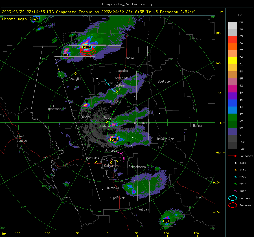Click the Strathmore city label
Image resolution: width=254 pixels, height=237 pixels.
click(137, 167)
